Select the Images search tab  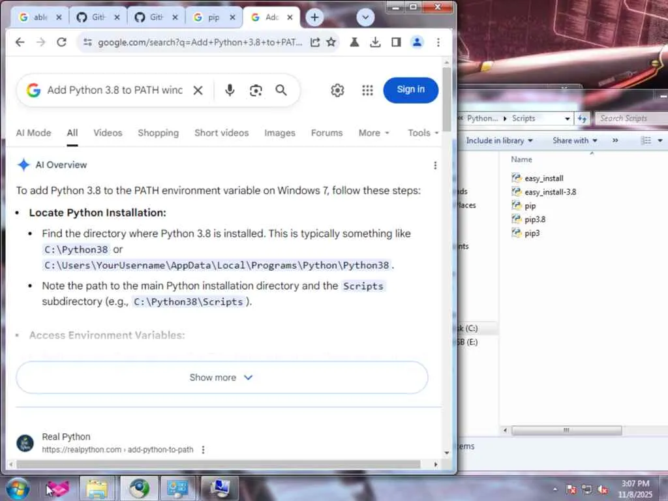(x=280, y=133)
